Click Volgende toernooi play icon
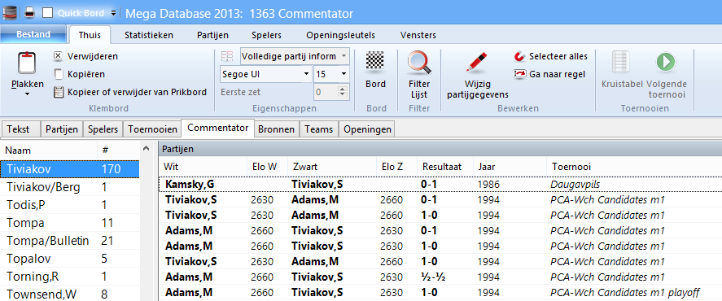 coord(666,62)
